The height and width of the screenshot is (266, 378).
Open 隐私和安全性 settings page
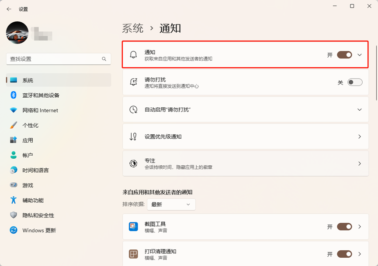point(38,215)
